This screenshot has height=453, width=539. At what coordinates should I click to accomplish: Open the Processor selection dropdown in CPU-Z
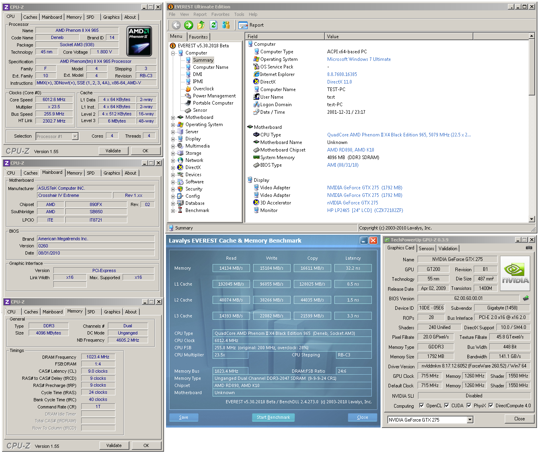[x=75, y=136]
